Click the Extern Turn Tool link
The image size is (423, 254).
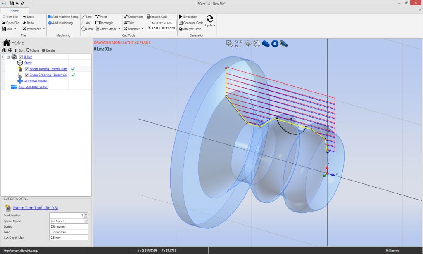tap(36, 208)
